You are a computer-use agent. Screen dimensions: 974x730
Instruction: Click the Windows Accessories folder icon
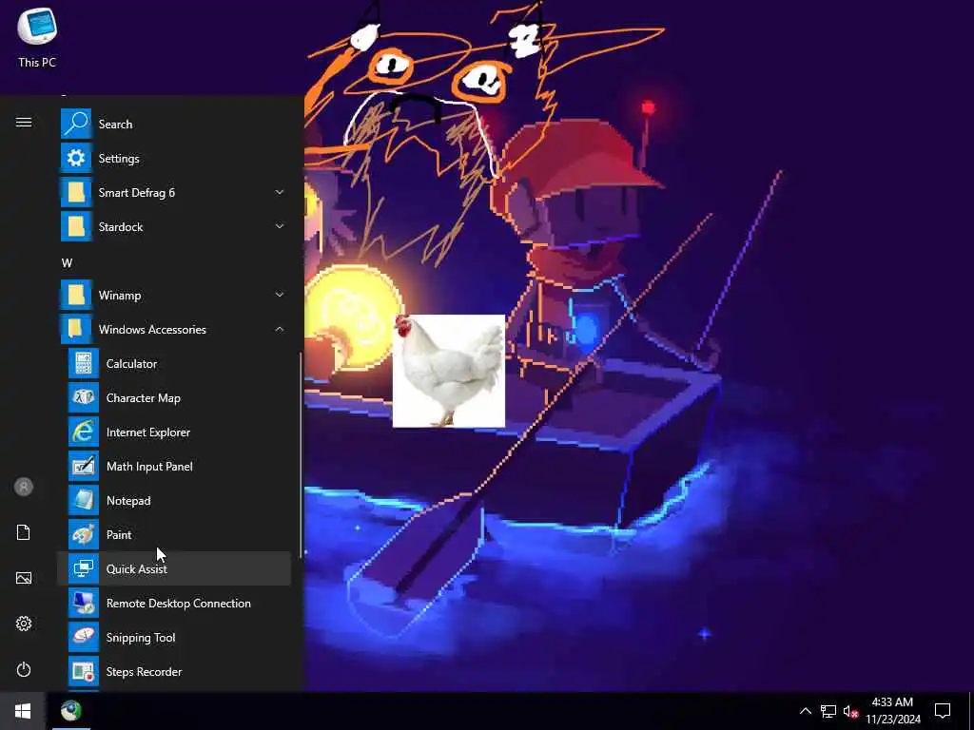[x=76, y=330]
